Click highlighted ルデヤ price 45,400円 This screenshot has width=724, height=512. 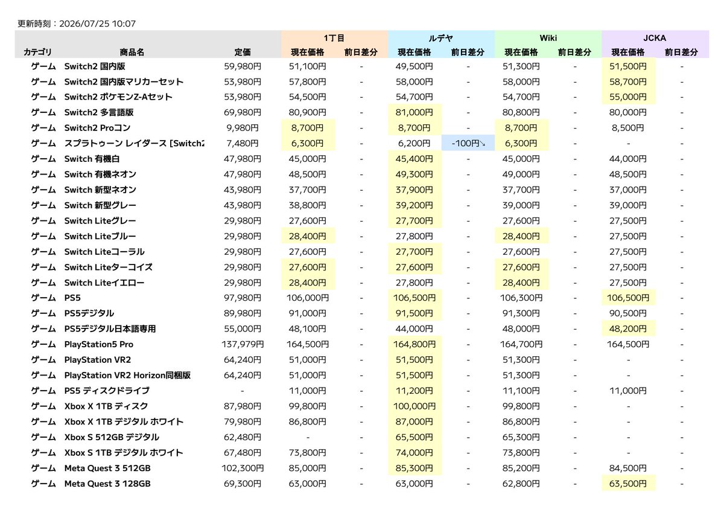click(414, 159)
